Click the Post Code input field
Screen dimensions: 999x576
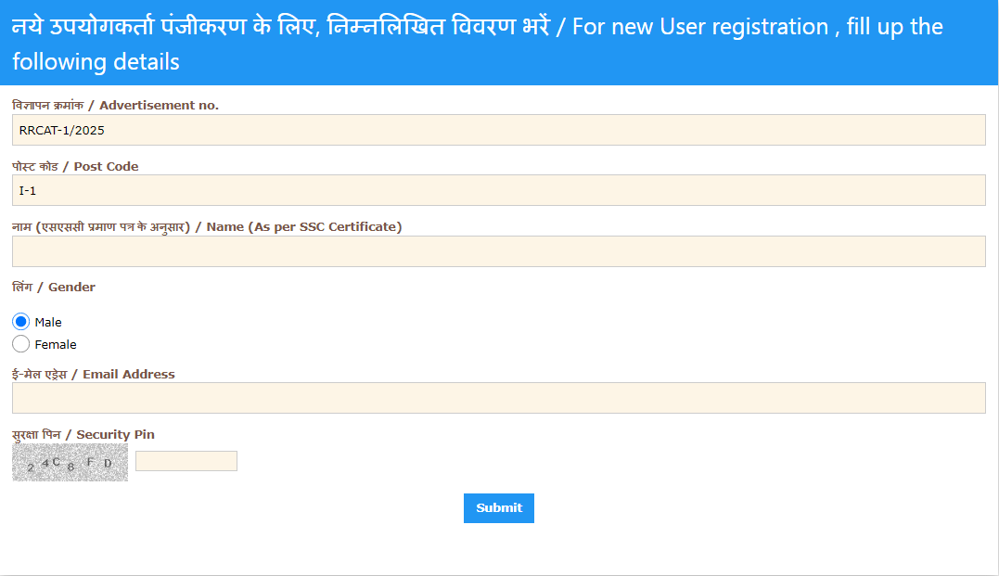click(x=498, y=190)
